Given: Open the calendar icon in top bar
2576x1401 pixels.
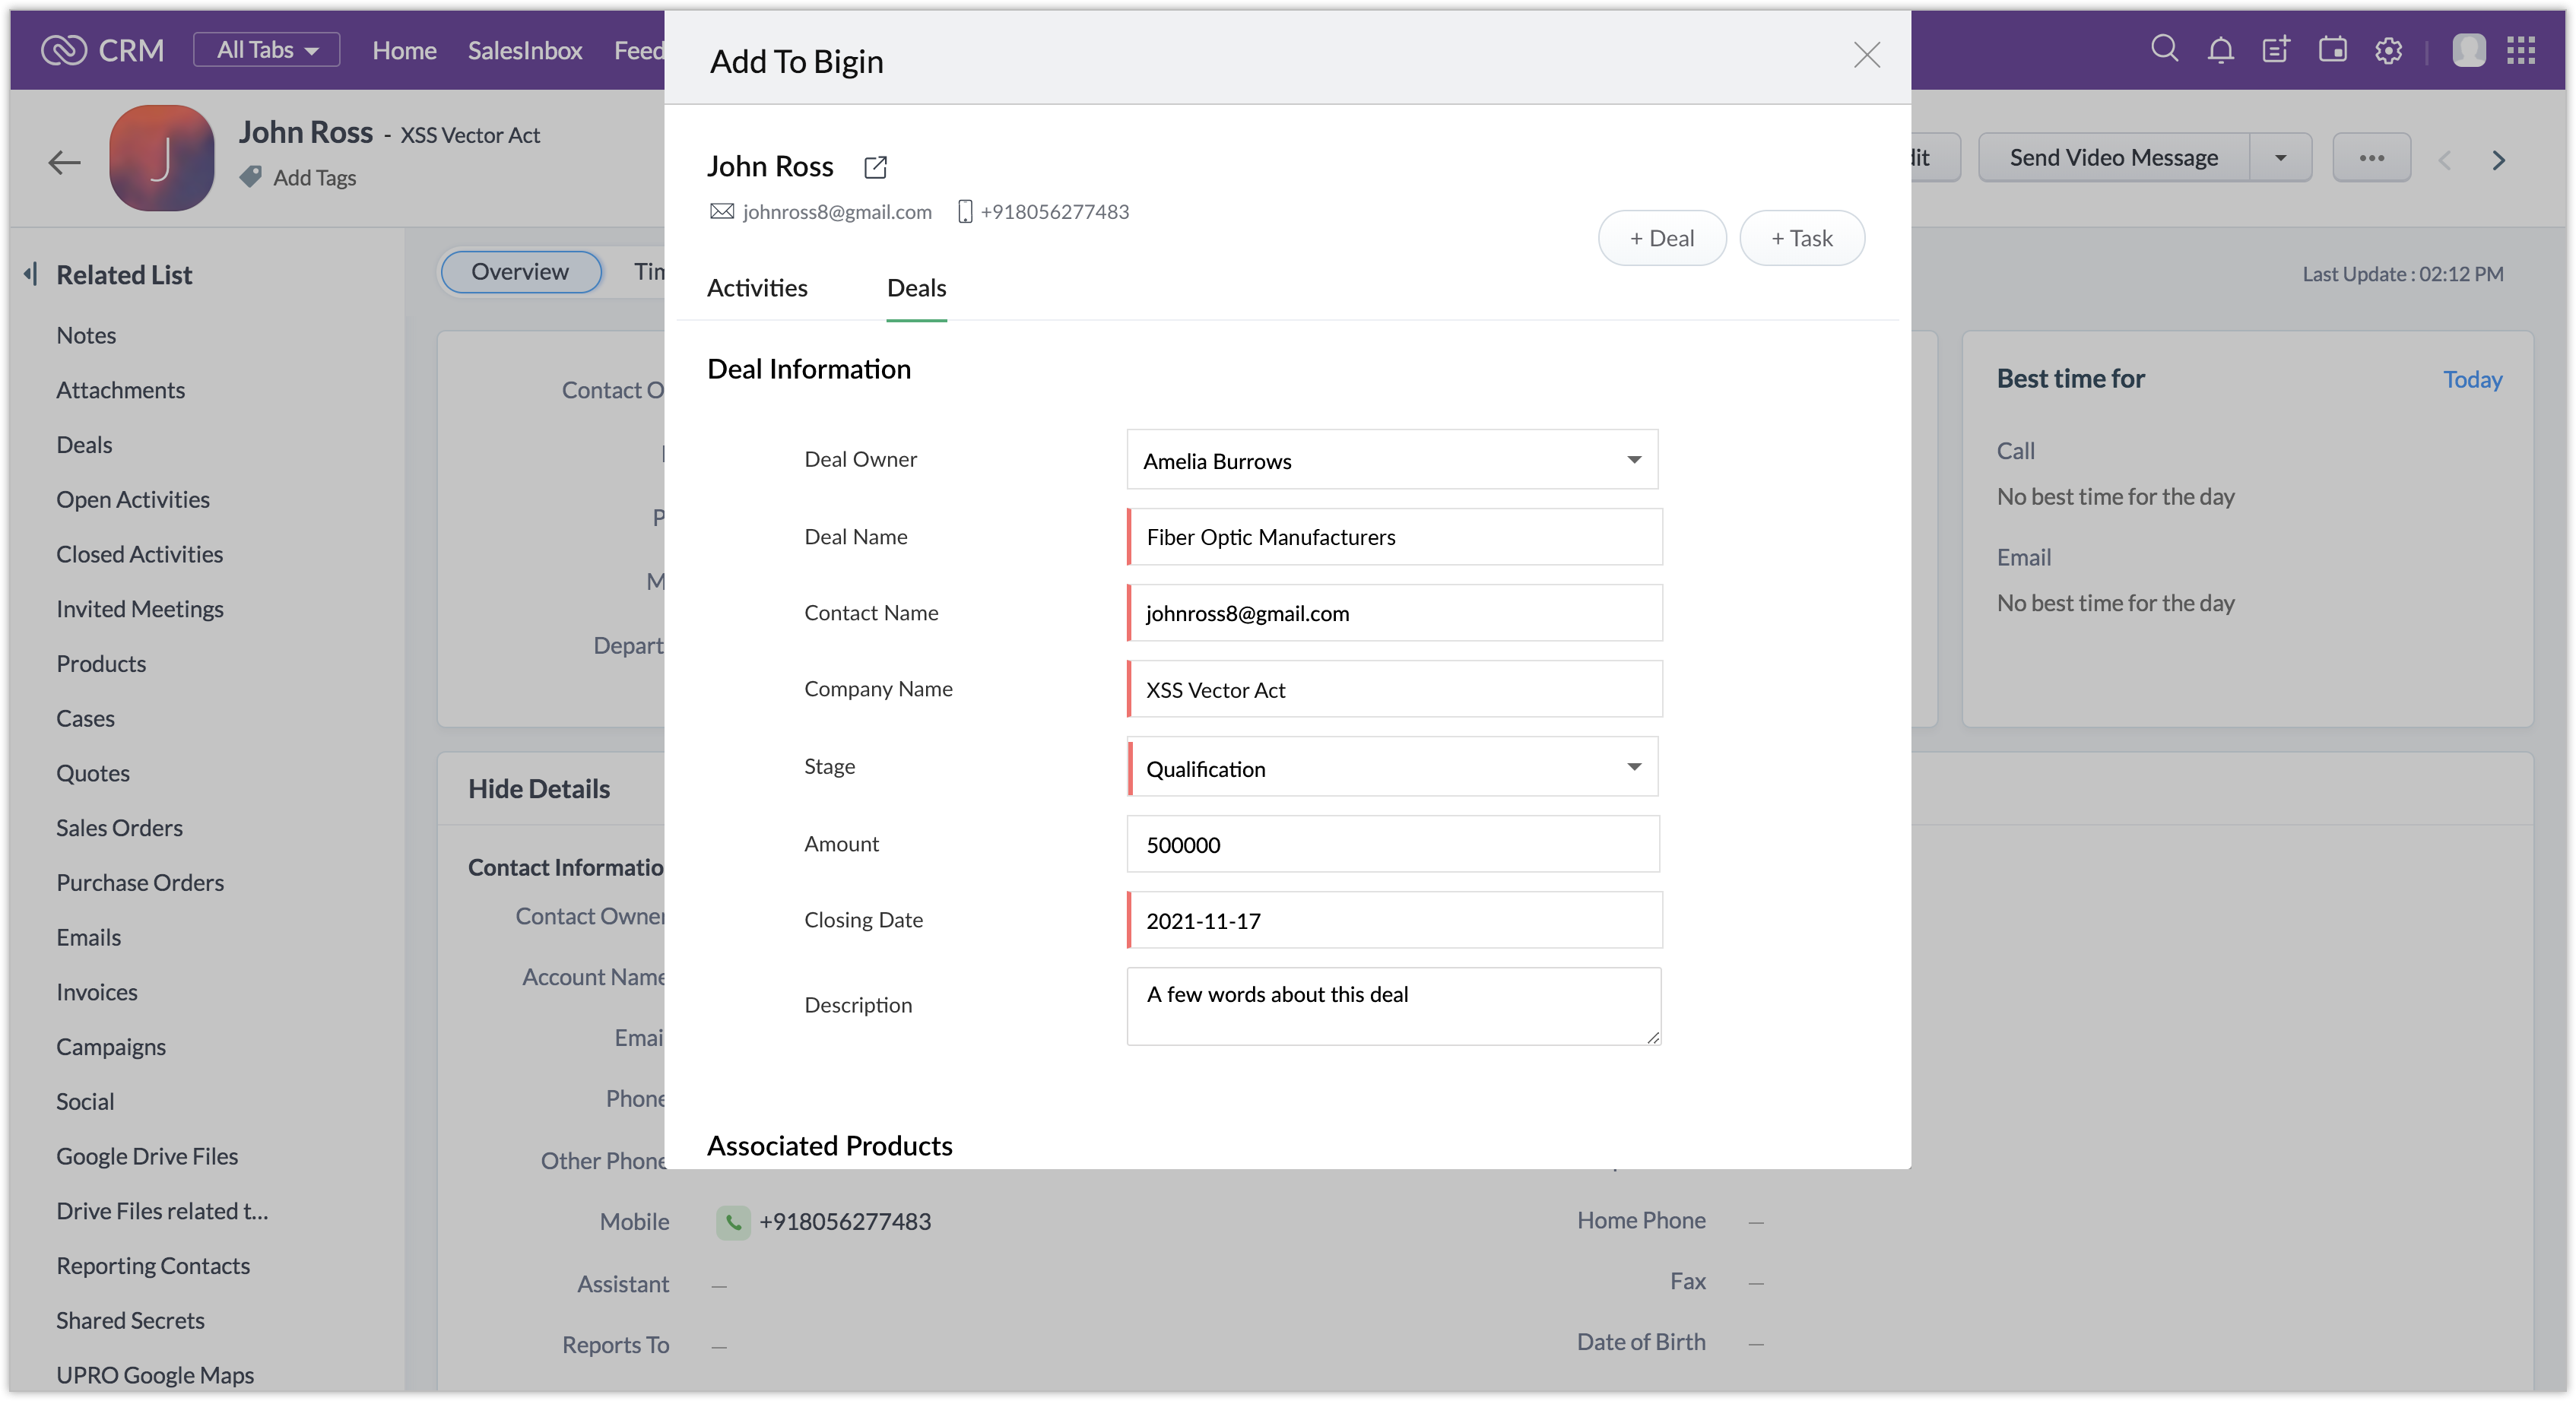Looking at the screenshot, I should point(2332,50).
